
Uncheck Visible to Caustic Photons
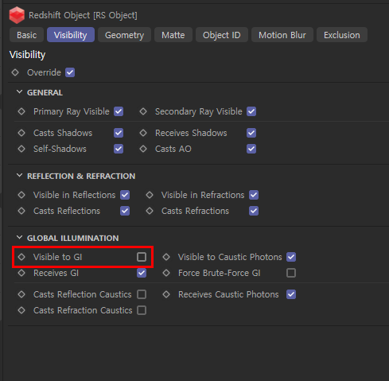(x=291, y=257)
